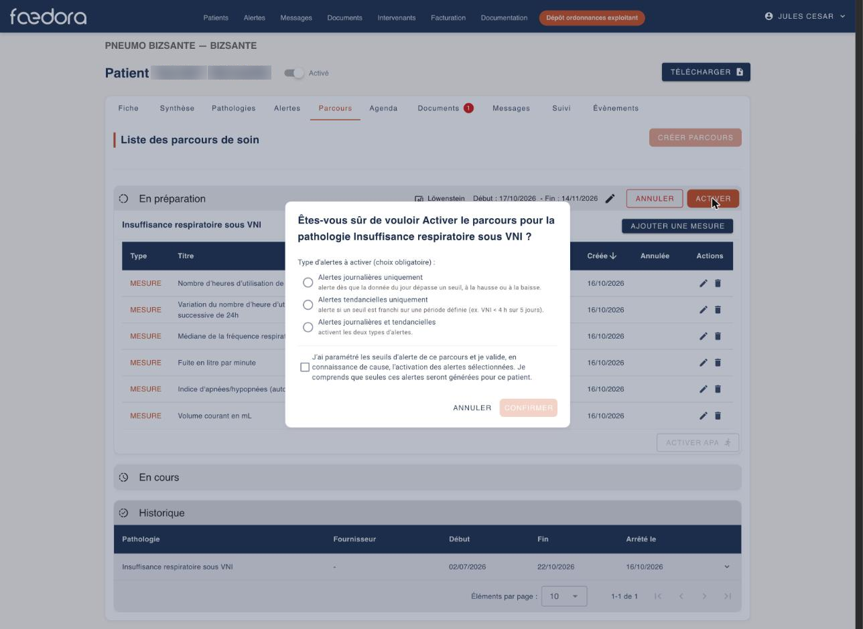Image resolution: width=863 pixels, height=629 pixels.
Task: Edit the Nombre d'heures d'utilisation measure
Action: point(703,283)
